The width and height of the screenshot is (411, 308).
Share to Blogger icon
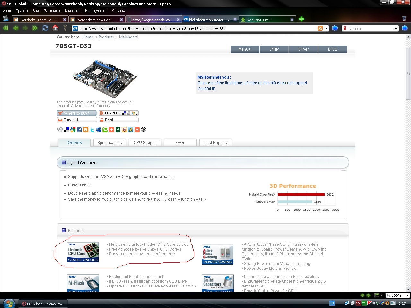(x=86, y=130)
